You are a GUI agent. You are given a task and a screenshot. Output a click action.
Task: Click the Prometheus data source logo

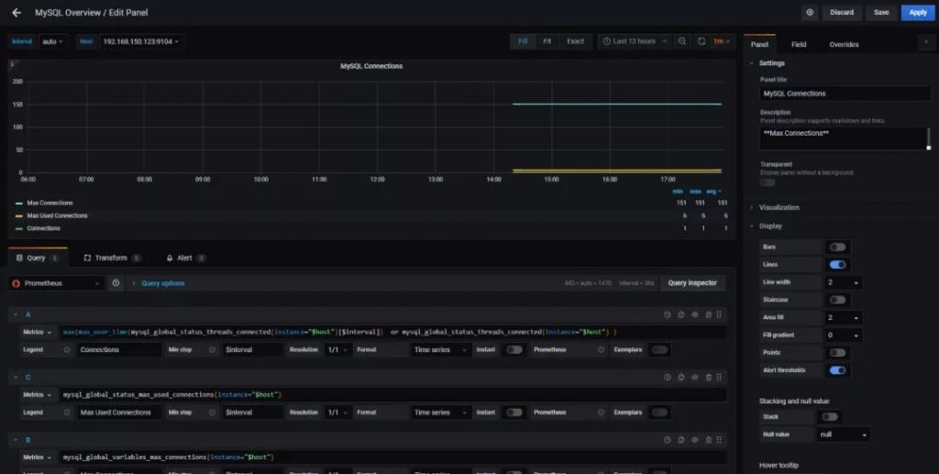coord(17,283)
